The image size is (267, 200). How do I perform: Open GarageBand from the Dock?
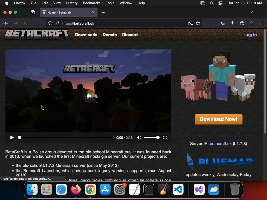pyautogui.click(x=163, y=189)
